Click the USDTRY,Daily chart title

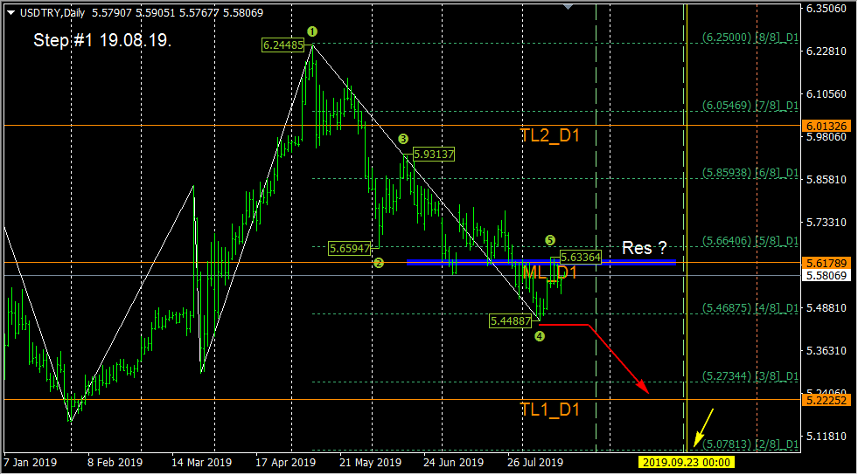pos(52,12)
